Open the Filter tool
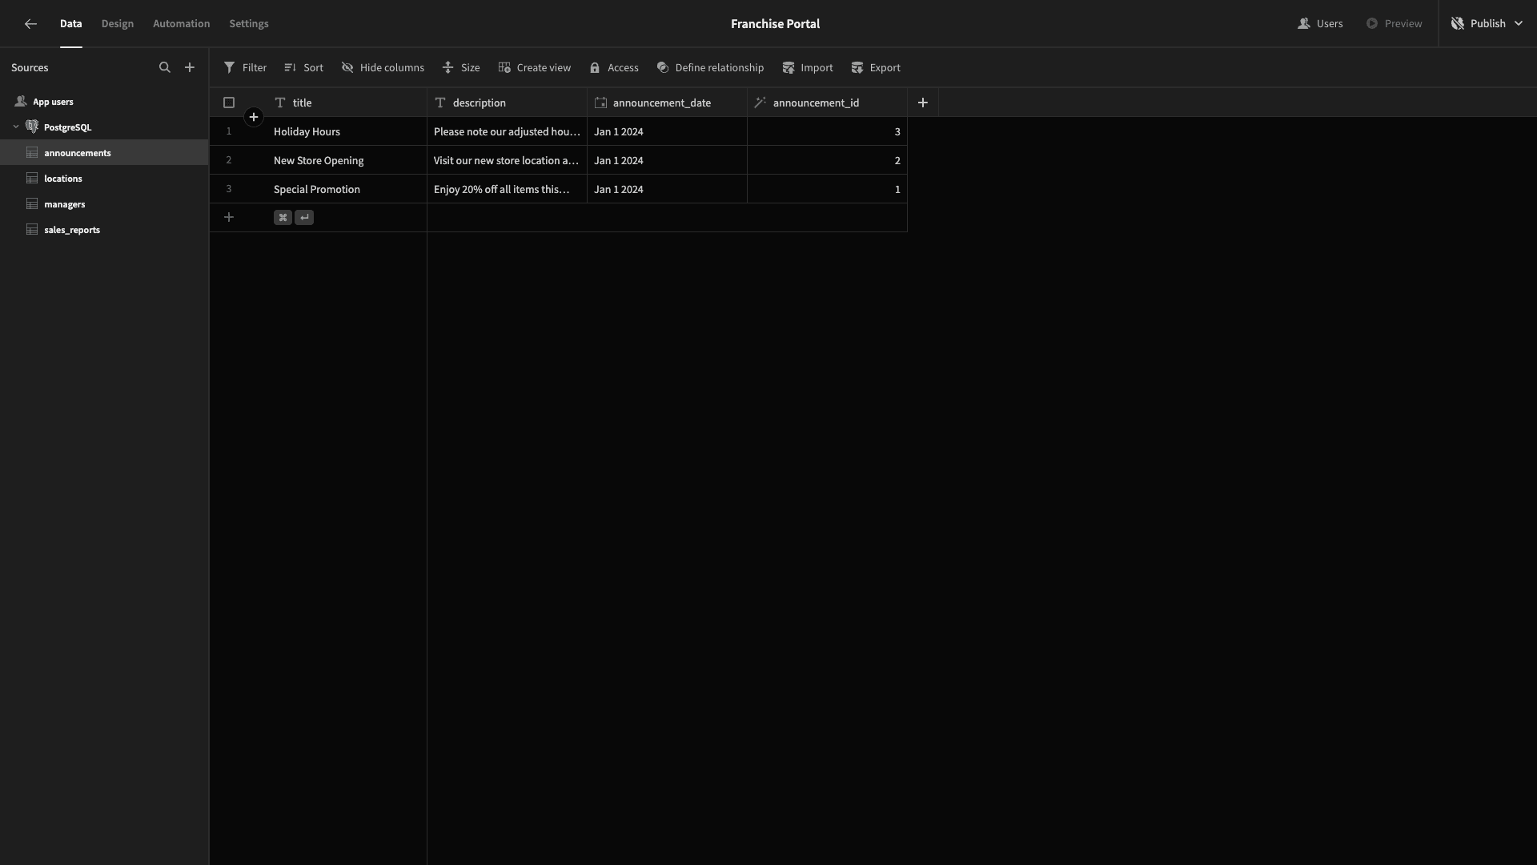The width and height of the screenshot is (1537, 865). (x=245, y=67)
